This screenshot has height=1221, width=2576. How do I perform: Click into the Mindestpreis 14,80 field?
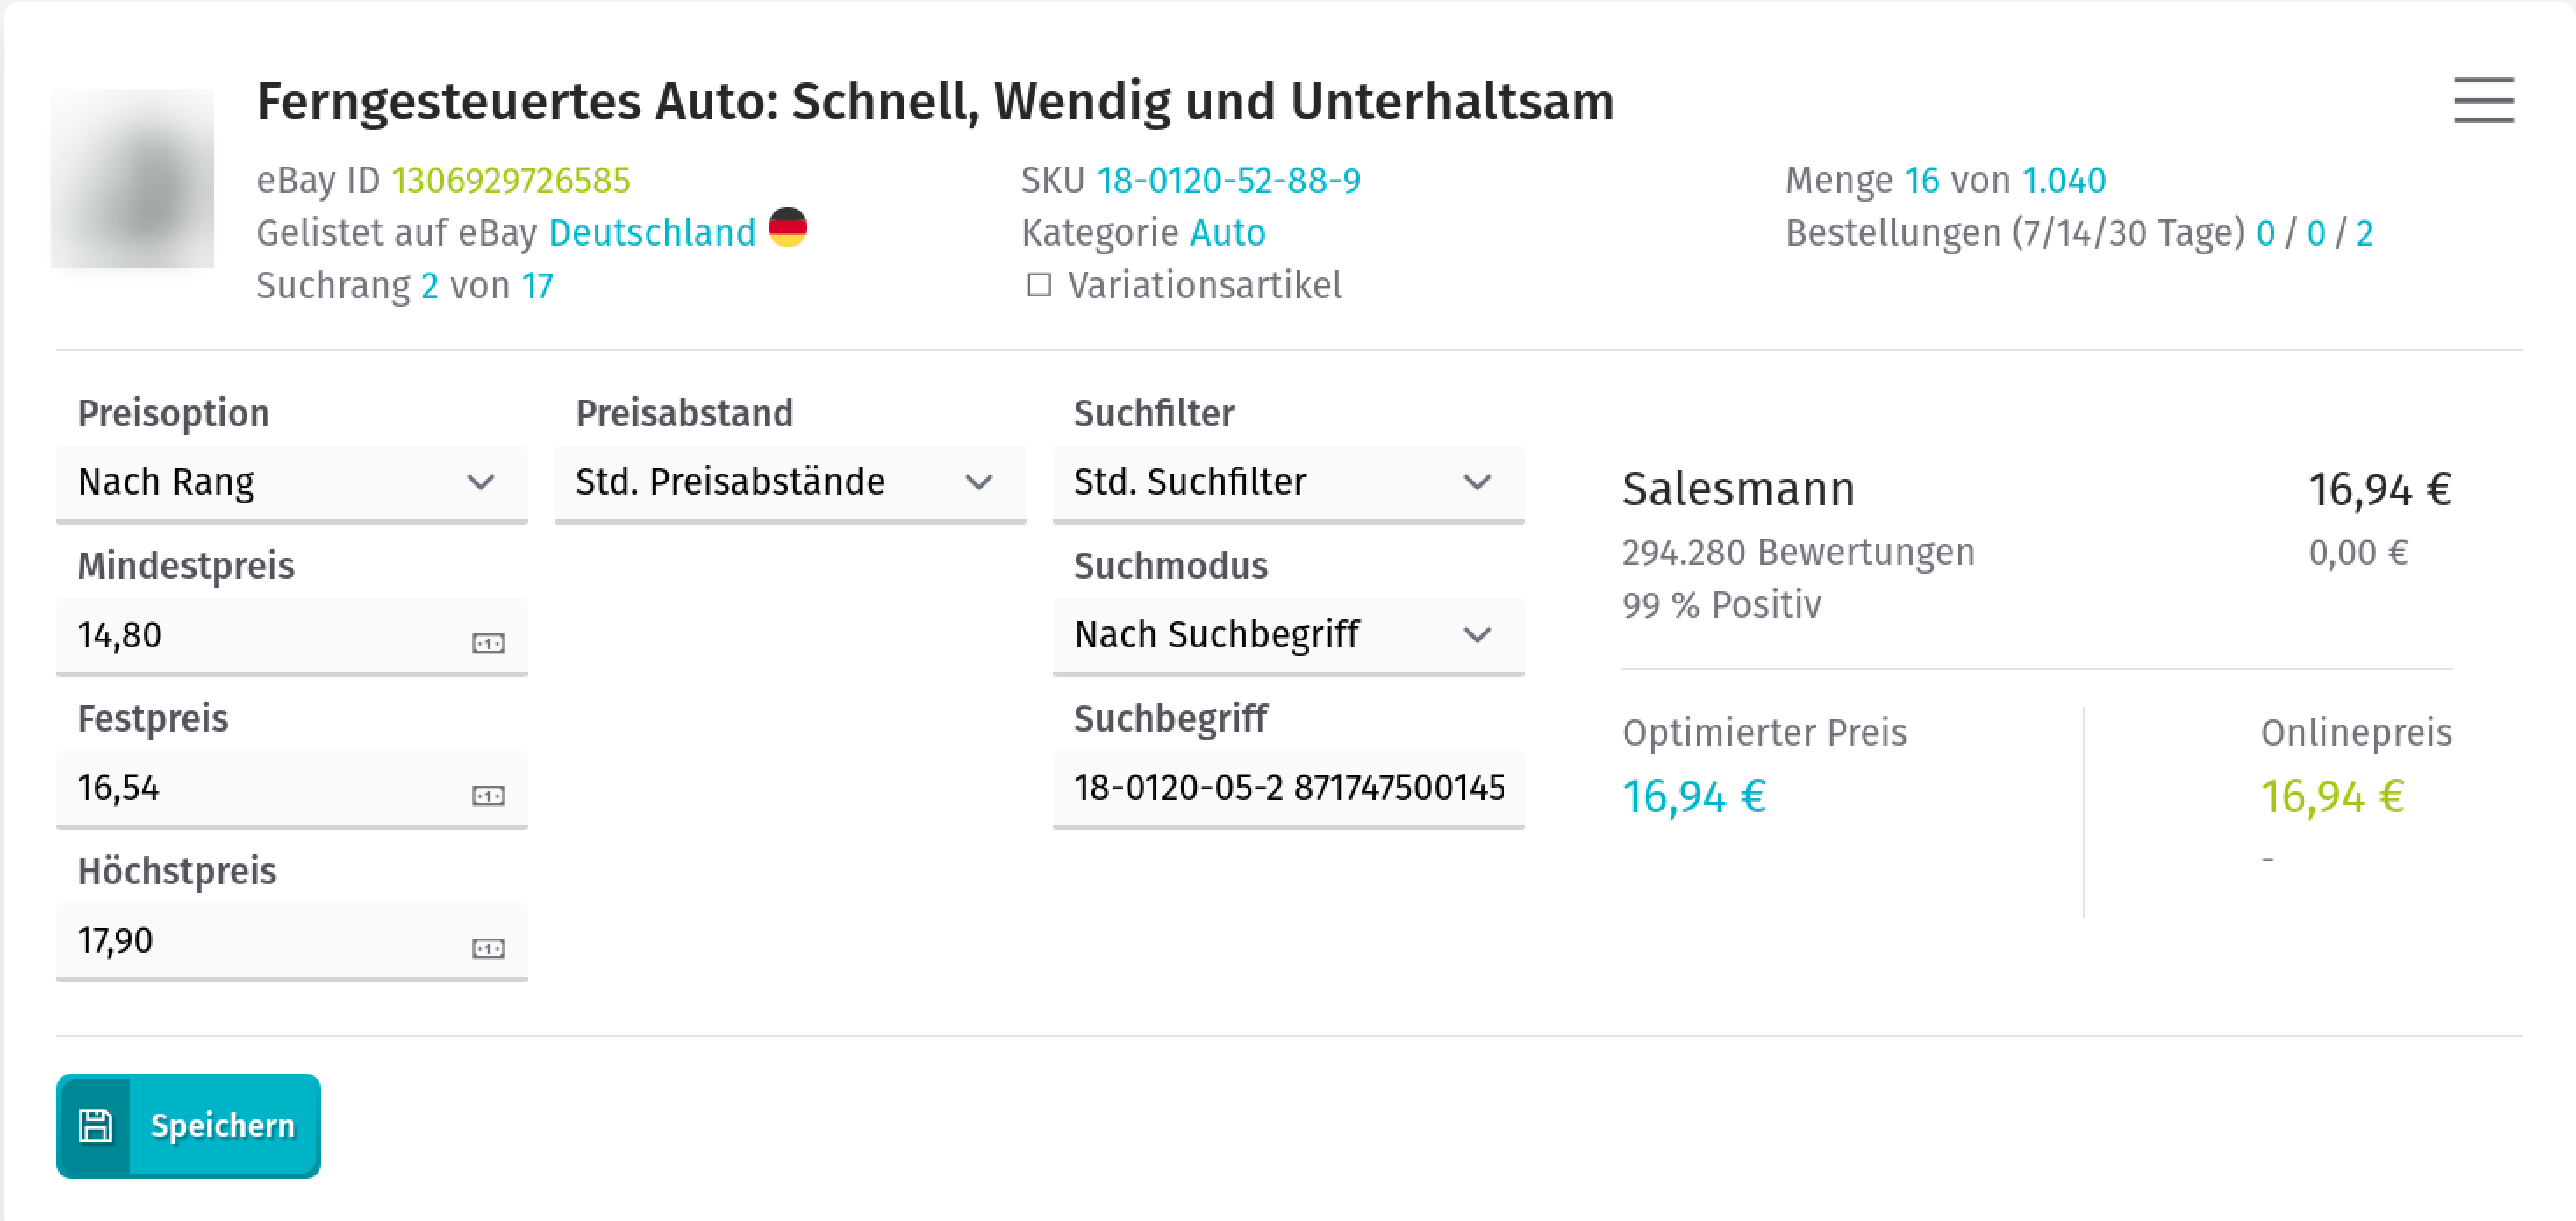click(292, 636)
